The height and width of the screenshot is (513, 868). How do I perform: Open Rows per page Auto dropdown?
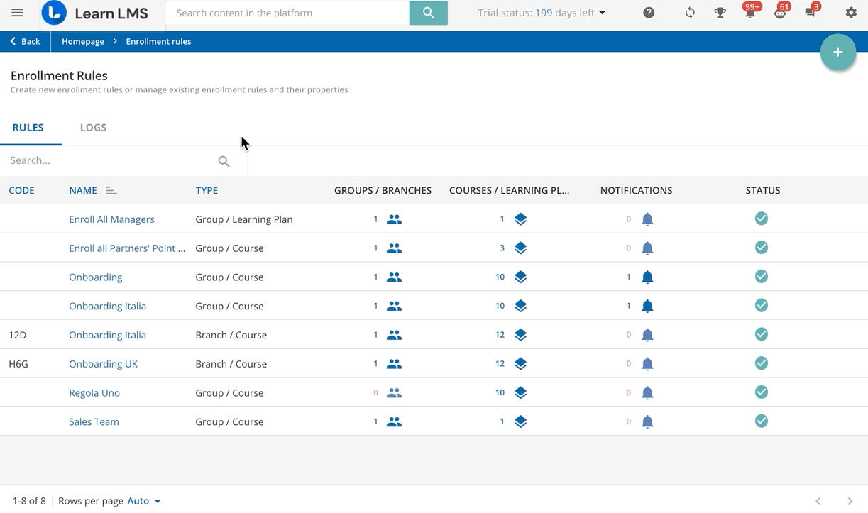tap(143, 501)
